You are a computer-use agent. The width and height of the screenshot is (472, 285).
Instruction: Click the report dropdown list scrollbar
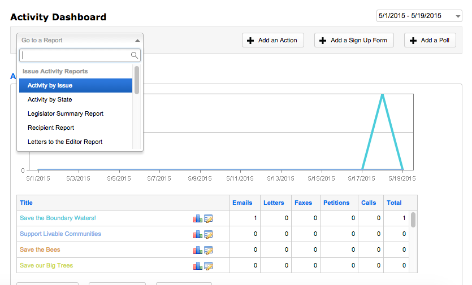click(137, 80)
